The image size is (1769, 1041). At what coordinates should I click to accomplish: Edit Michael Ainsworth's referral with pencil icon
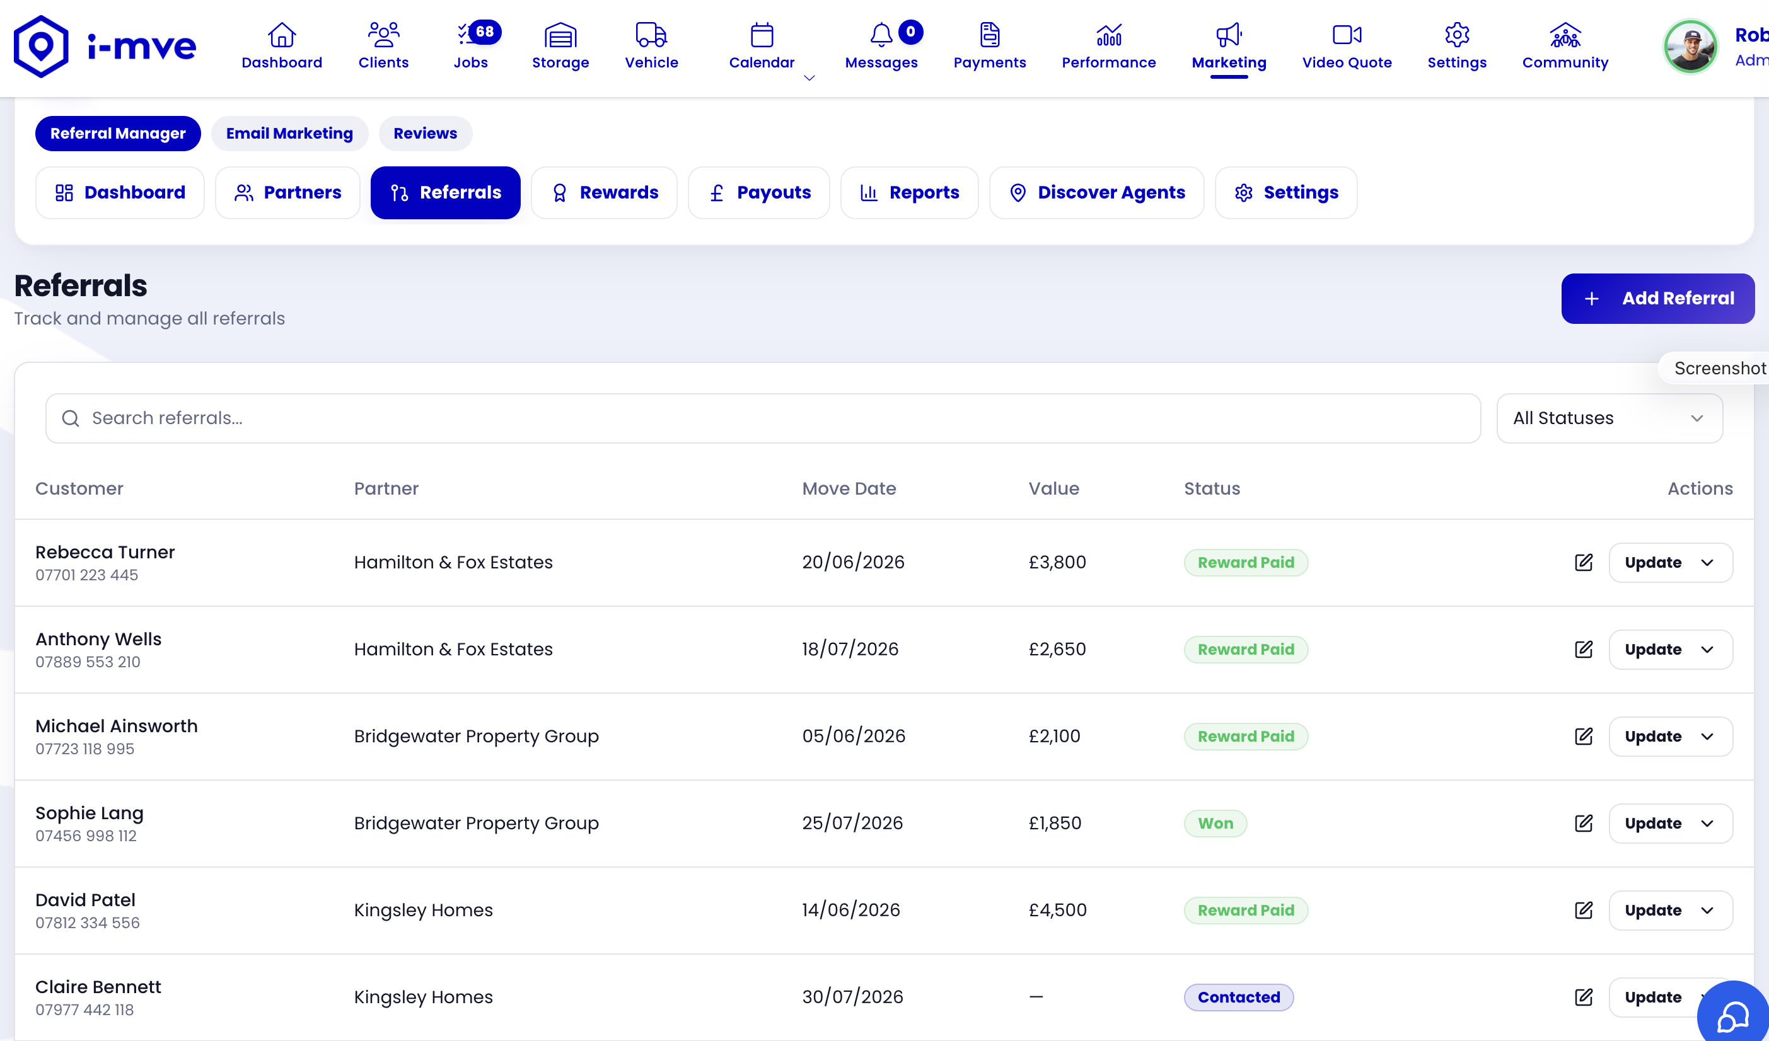coord(1584,736)
